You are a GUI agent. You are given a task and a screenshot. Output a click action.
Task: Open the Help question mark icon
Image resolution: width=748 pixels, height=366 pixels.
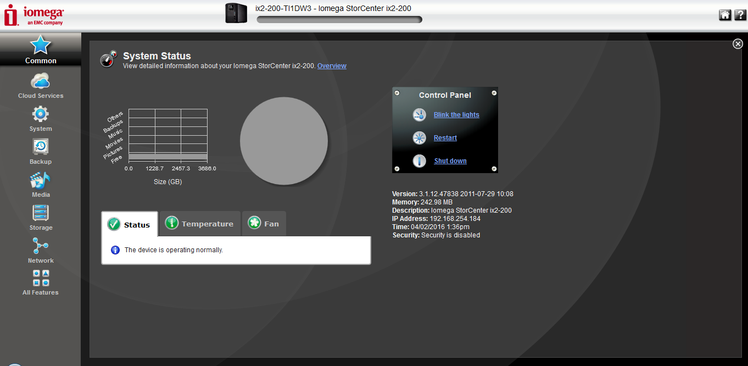(740, 15)
